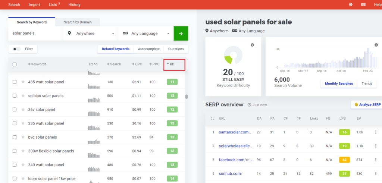This screenshot has height=183, width=382.
Task: Open the more options menu for facebook.com
Action: (x=375, y=160)
